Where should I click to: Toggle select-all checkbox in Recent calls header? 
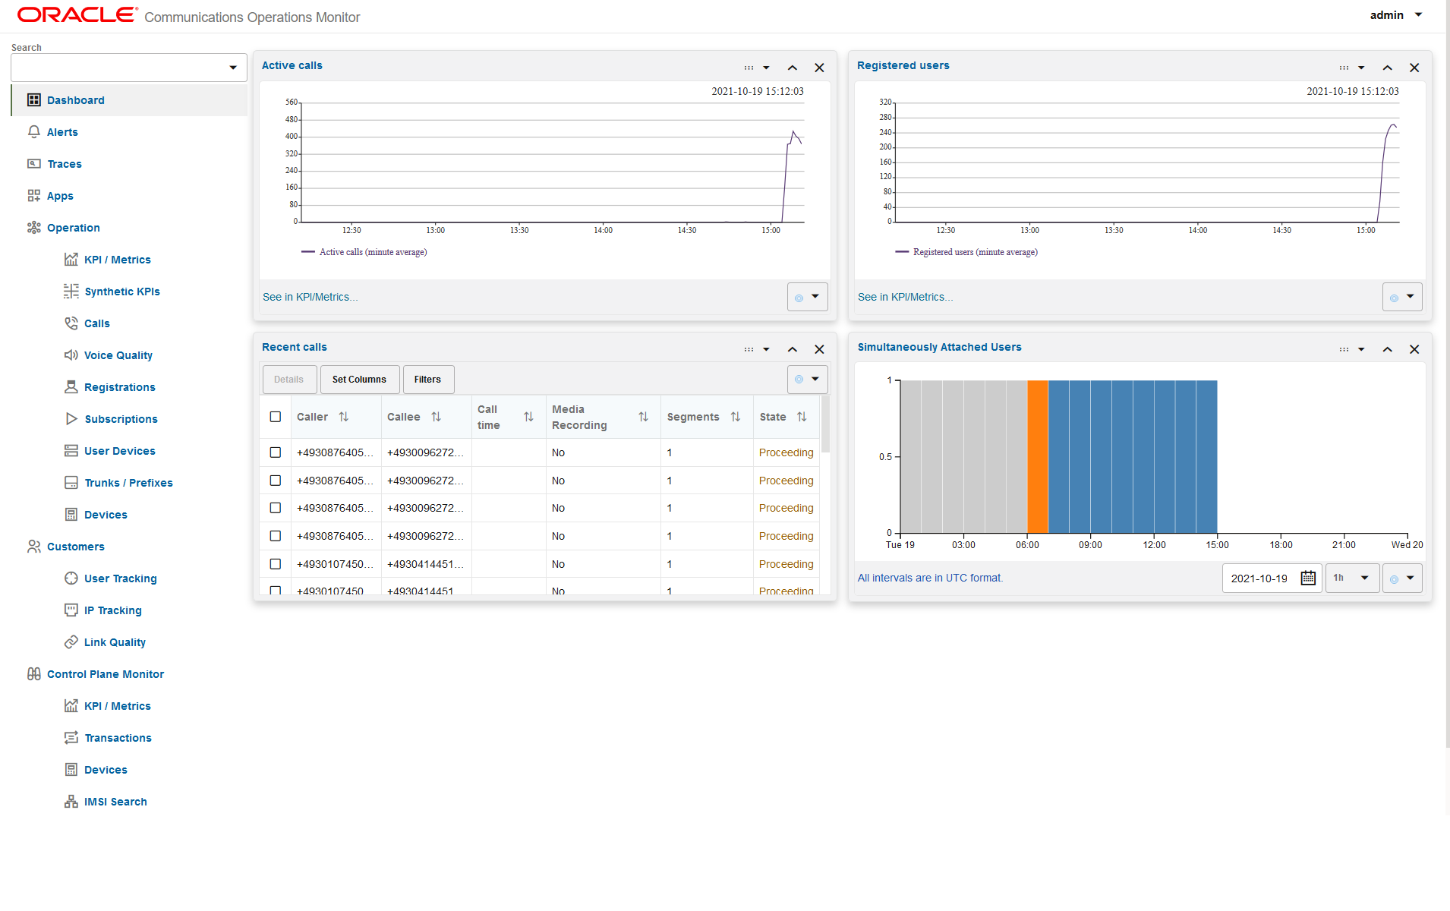[x=276, y=417]
